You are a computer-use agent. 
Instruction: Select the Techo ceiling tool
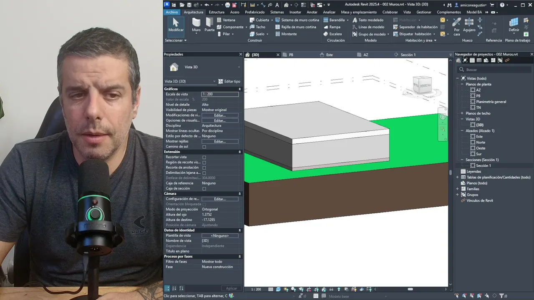click(x=257, y=27)
